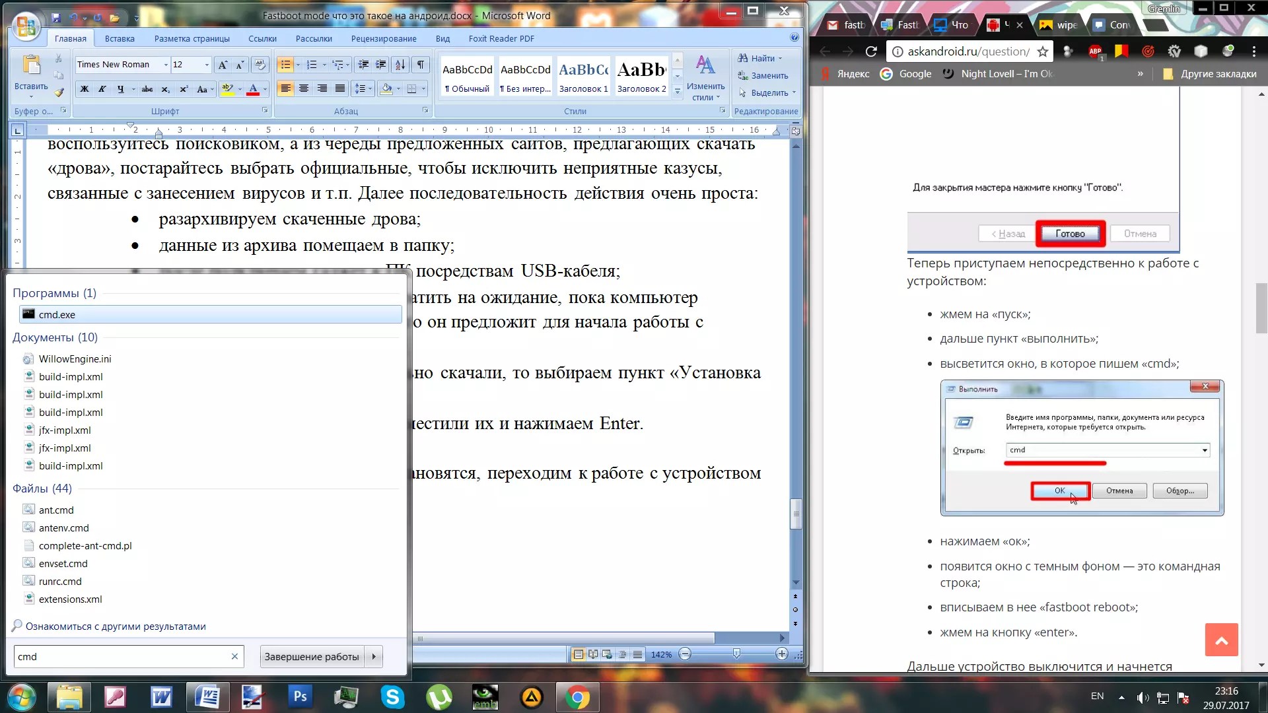This screenshot has height=713, width=1268.
Task: Click the clear formatting icon
Action: [x=260, y=65]
